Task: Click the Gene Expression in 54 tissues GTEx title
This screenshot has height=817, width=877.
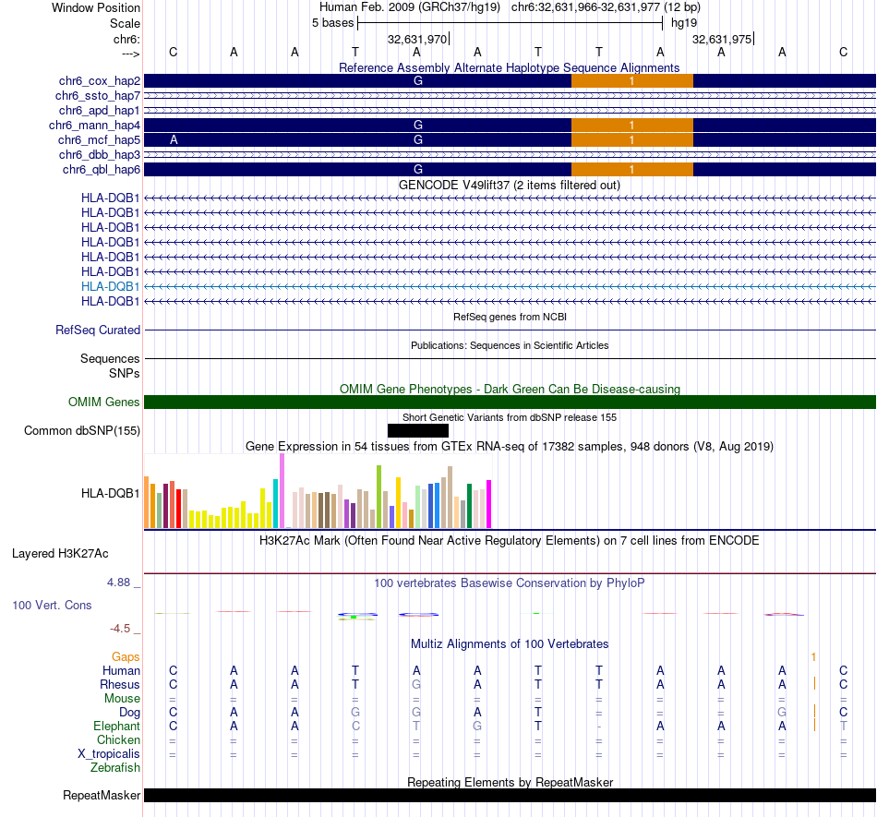Action: tap(510, 446)
